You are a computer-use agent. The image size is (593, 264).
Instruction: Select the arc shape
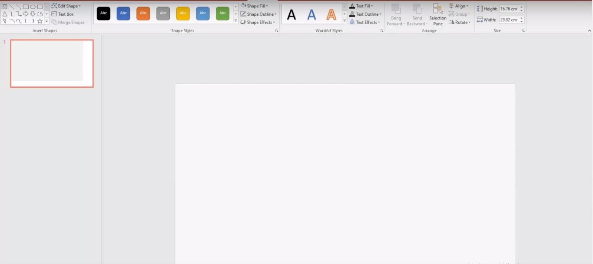11,21
